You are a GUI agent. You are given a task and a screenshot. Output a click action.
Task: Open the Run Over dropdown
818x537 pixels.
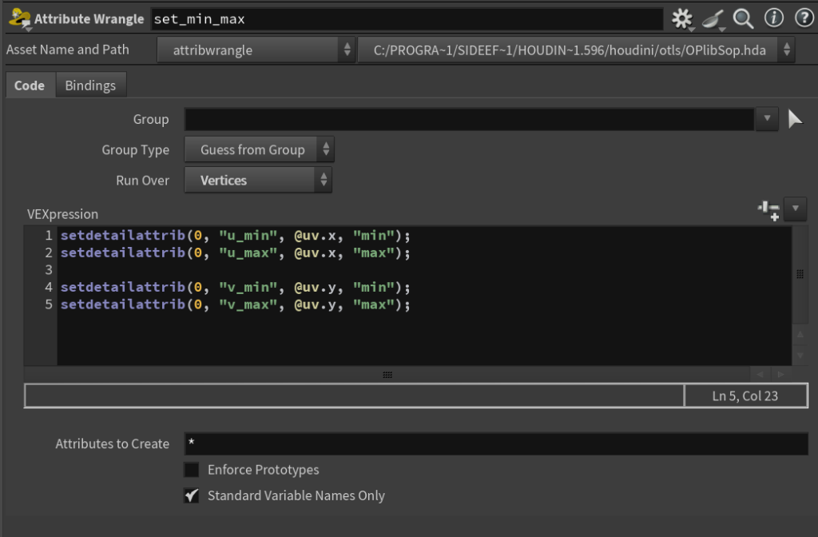coord(258,181)
